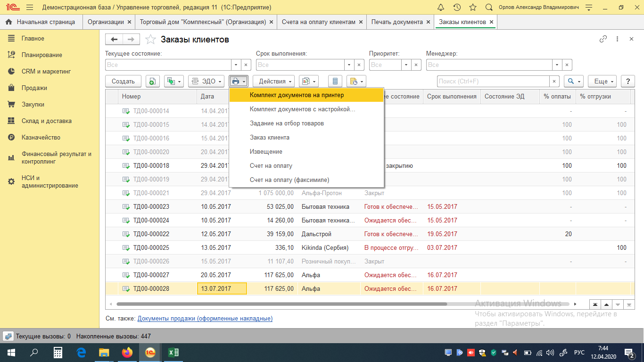Screen dimensions: 644x362
Task: Choose Задание на отбор товаров
Action: pyautogui.click(x=306, y=123)
